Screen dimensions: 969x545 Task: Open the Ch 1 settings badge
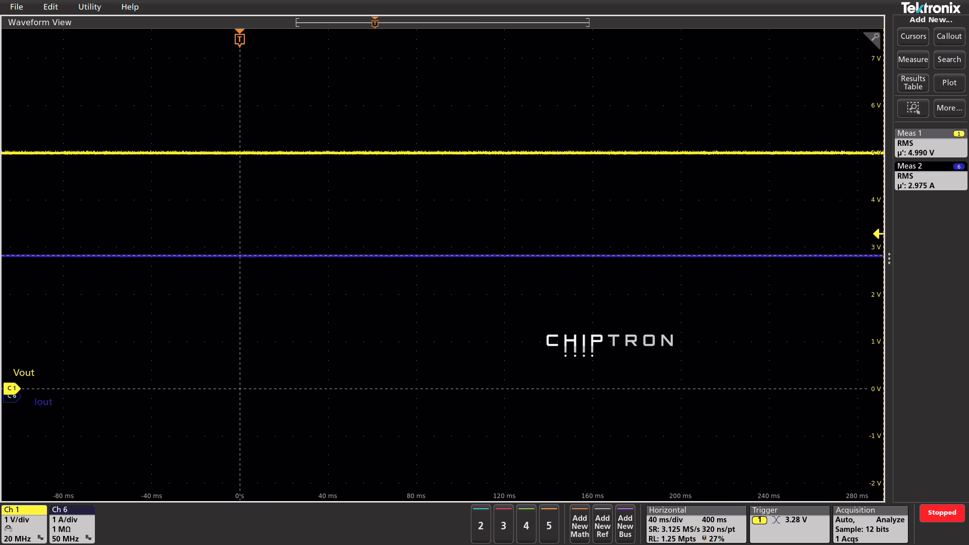pos(24,524)
